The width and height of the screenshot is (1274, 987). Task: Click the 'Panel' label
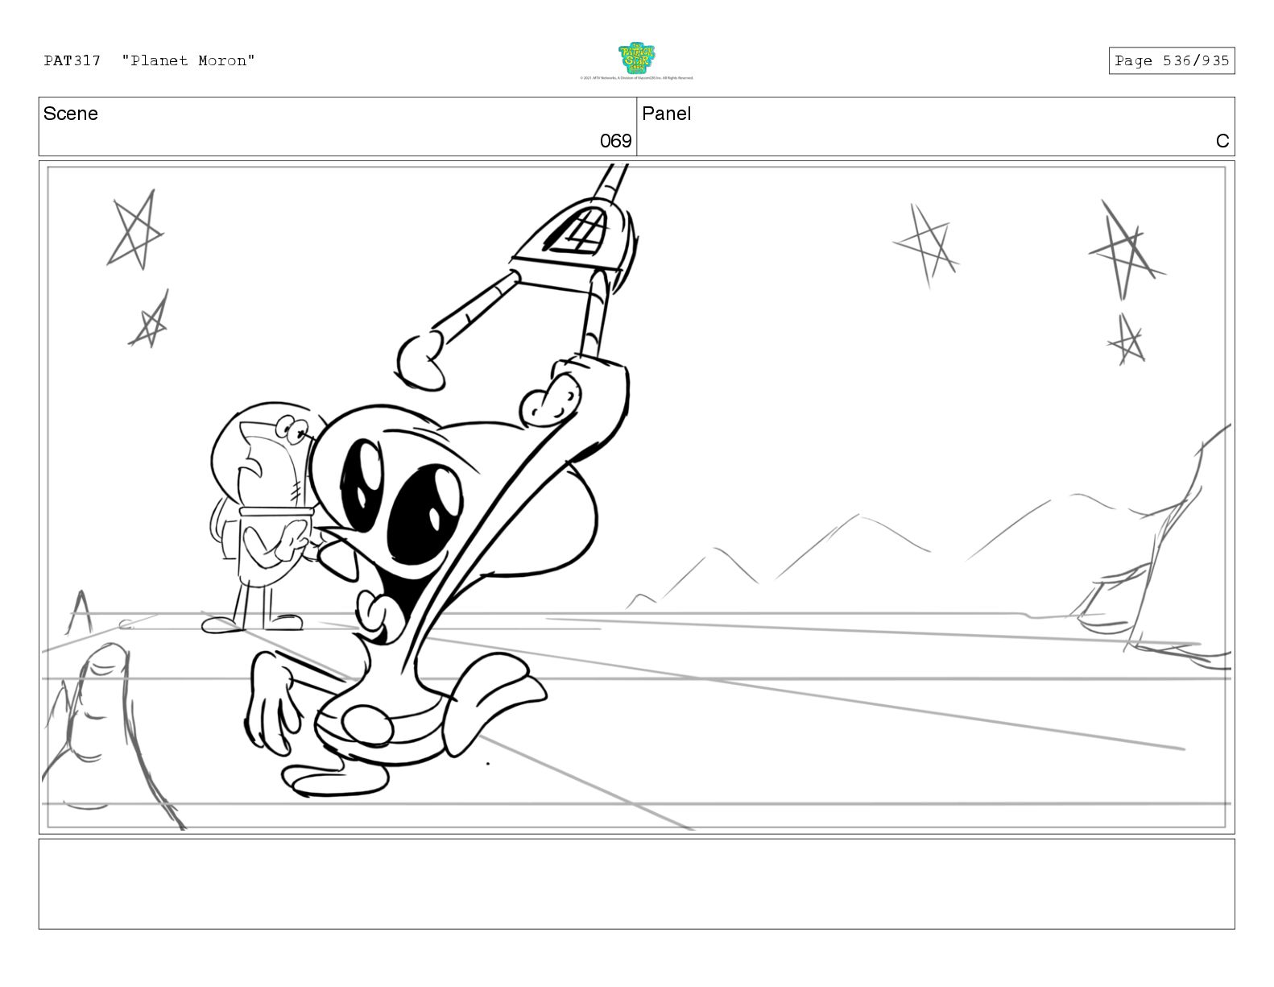pos(666,114)
